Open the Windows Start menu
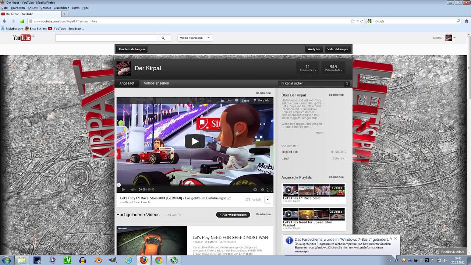The height and width of the screenshot is (265, 471). coord(7,260)
